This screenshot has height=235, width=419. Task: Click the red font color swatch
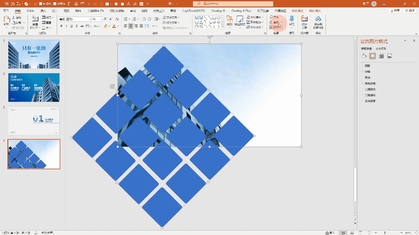(x=114, y=26)
